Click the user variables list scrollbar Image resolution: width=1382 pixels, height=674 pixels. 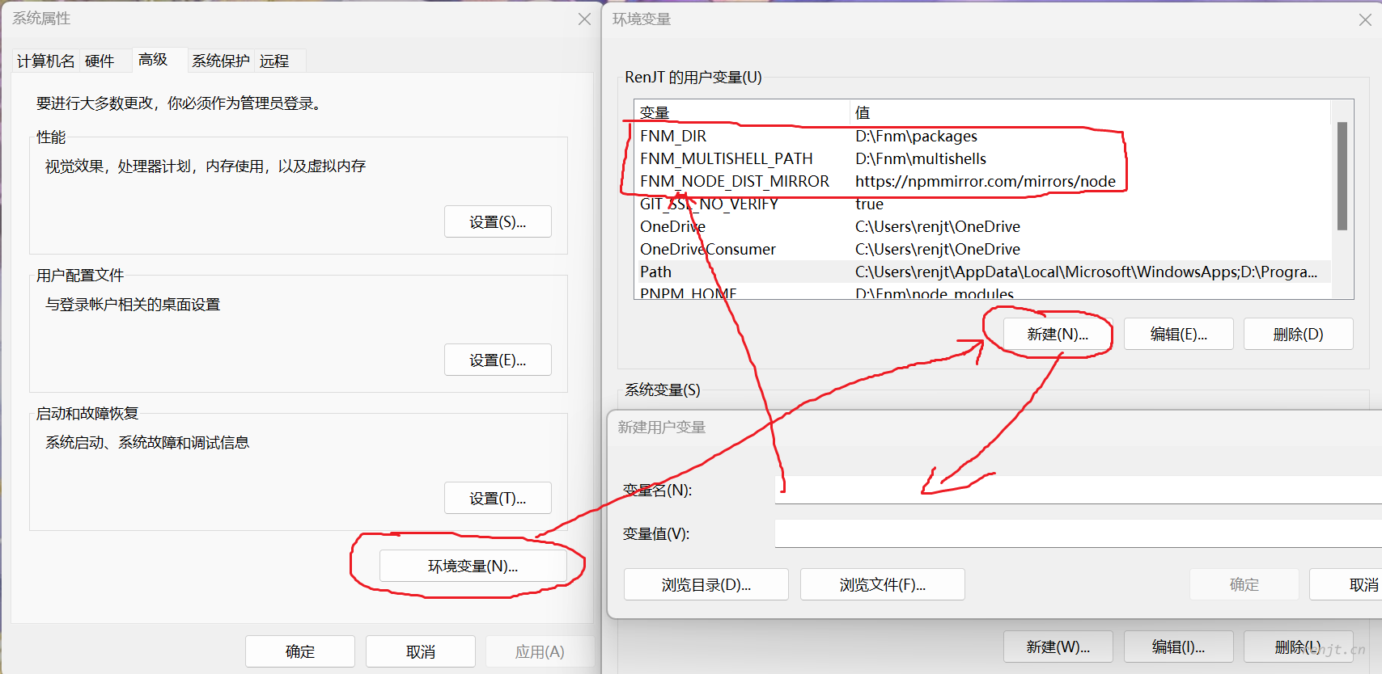pyautogui.click(x=1342, y=176)
